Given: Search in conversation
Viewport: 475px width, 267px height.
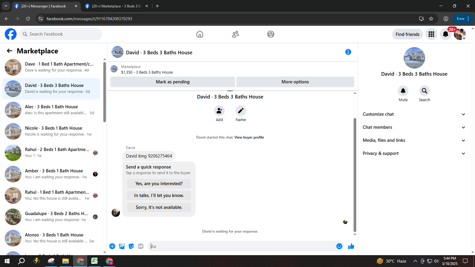Looking at the screenshot, I should click(425, 91).
